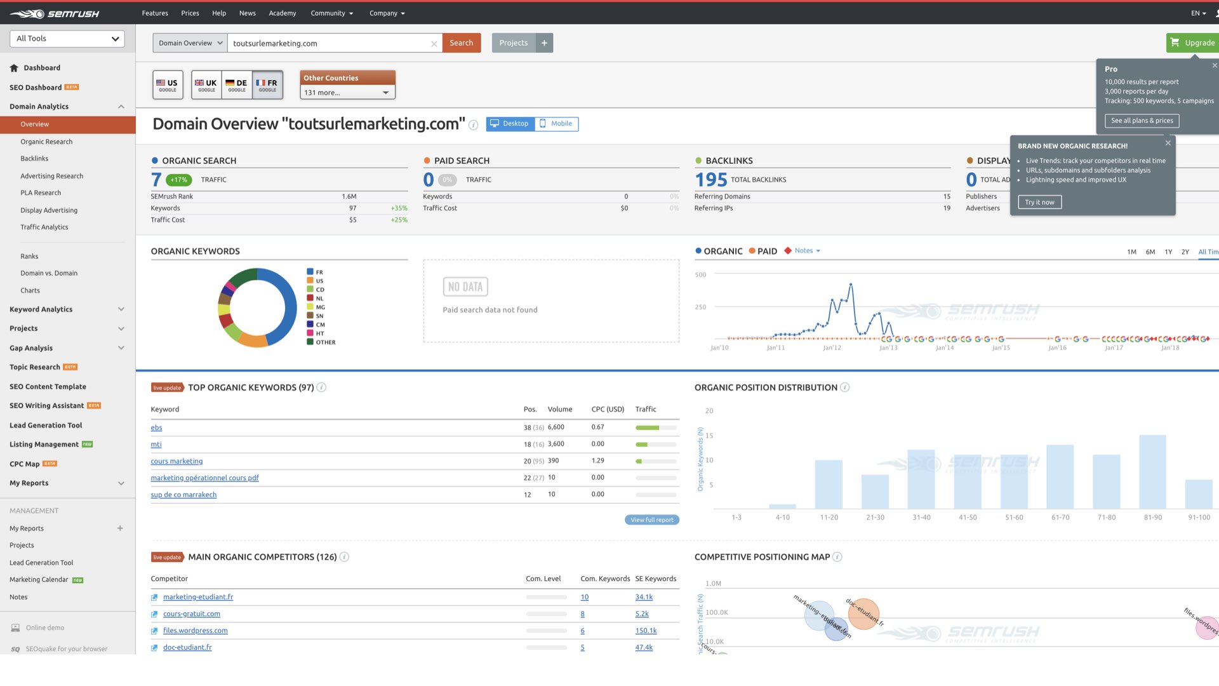Open the Dashboard home icon
This screenshot has height=686, width=1219.
[14, 68]
